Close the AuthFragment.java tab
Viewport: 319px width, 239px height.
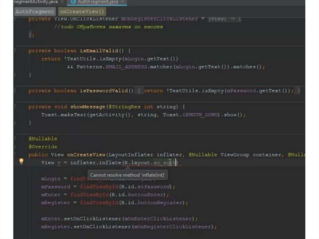[122, 2]
